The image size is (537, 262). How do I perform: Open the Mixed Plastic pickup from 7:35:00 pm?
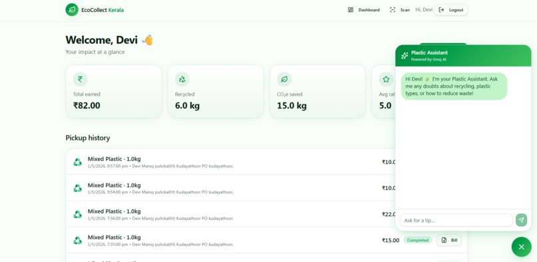pyautogui.click(x=267, y=240)
